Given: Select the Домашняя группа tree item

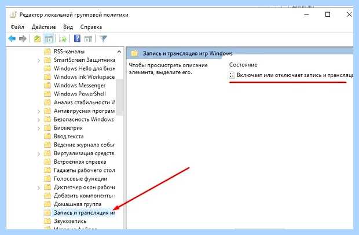Looking at the screenshot, I should (78, 204).
